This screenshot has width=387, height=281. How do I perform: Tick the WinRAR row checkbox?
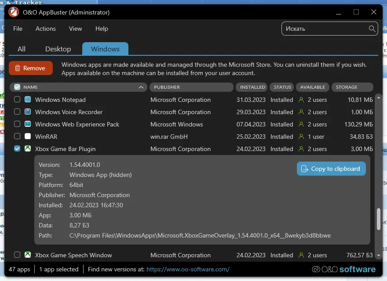tap(17, 137)
